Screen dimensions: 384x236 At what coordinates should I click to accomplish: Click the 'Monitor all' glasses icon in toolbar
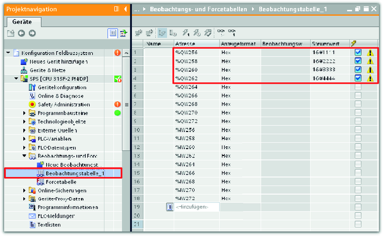222,33
